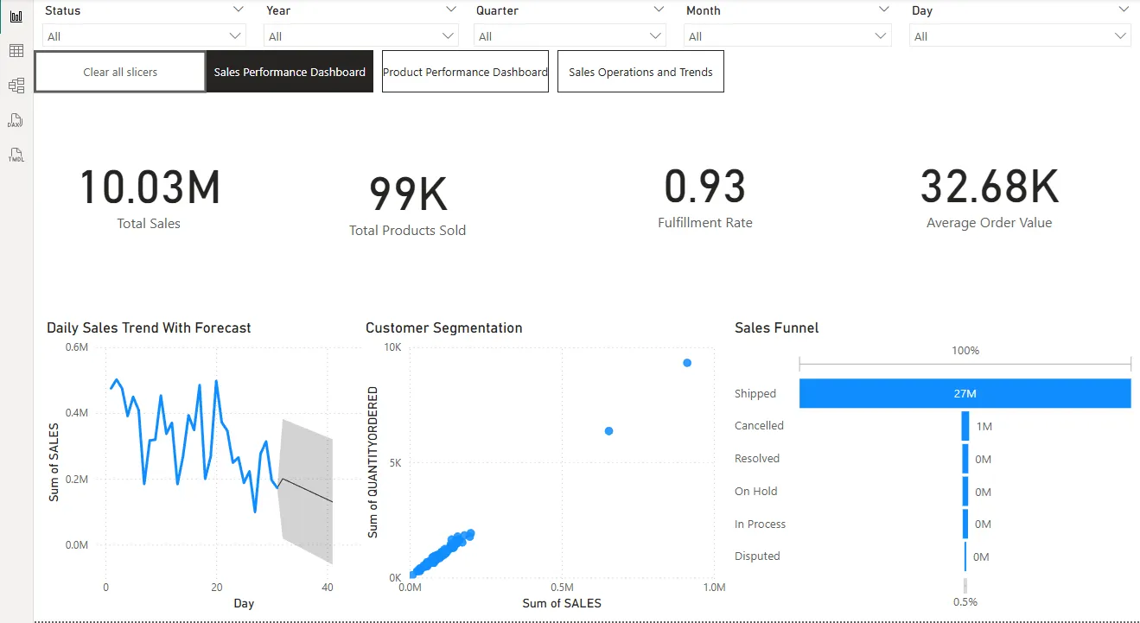Click the topmost Customer Segmentation scatter point
The height and width of the screenshot is (623, 1140).
point(687,363)
